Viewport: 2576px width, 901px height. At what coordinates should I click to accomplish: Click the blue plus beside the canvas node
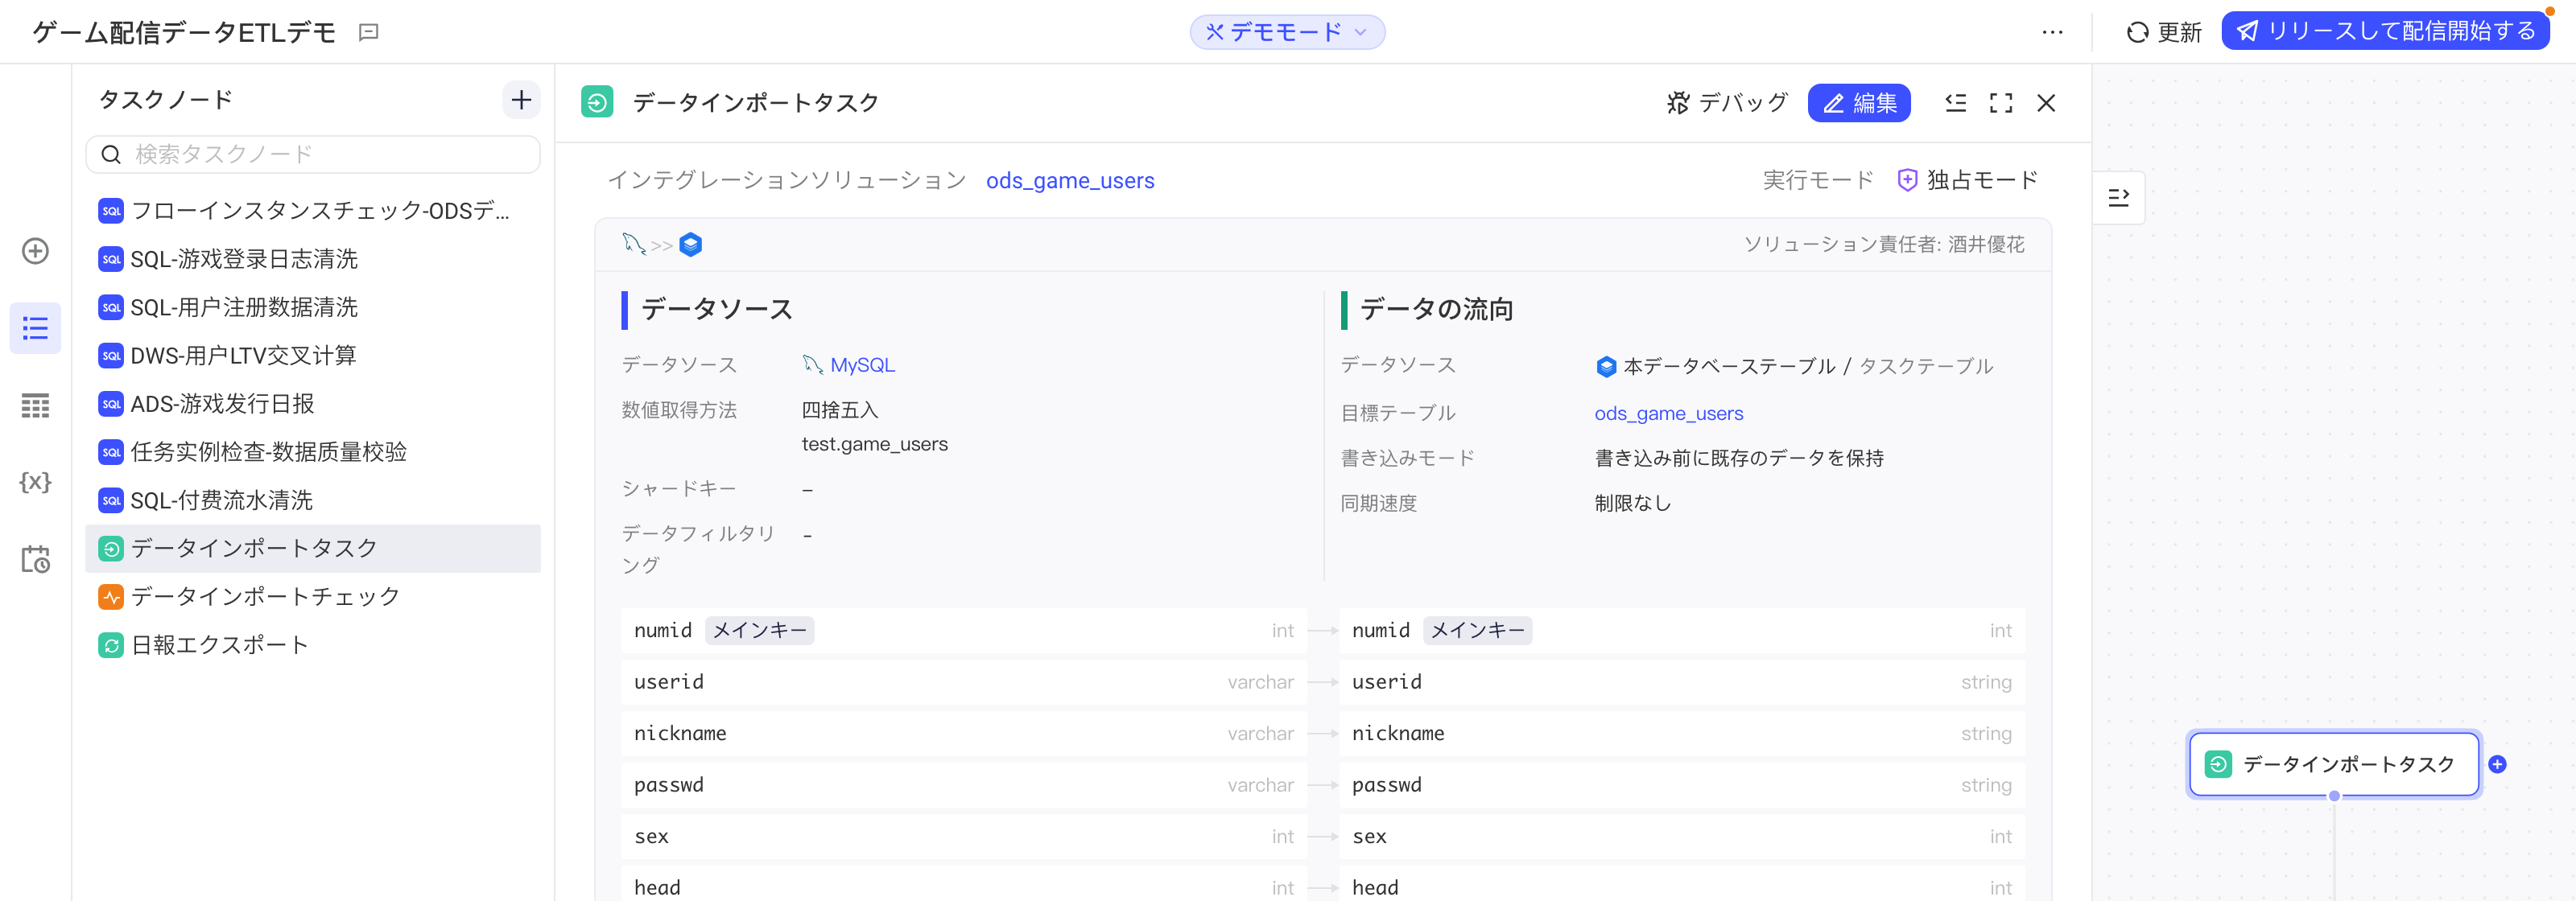[x=2497, y=765]
